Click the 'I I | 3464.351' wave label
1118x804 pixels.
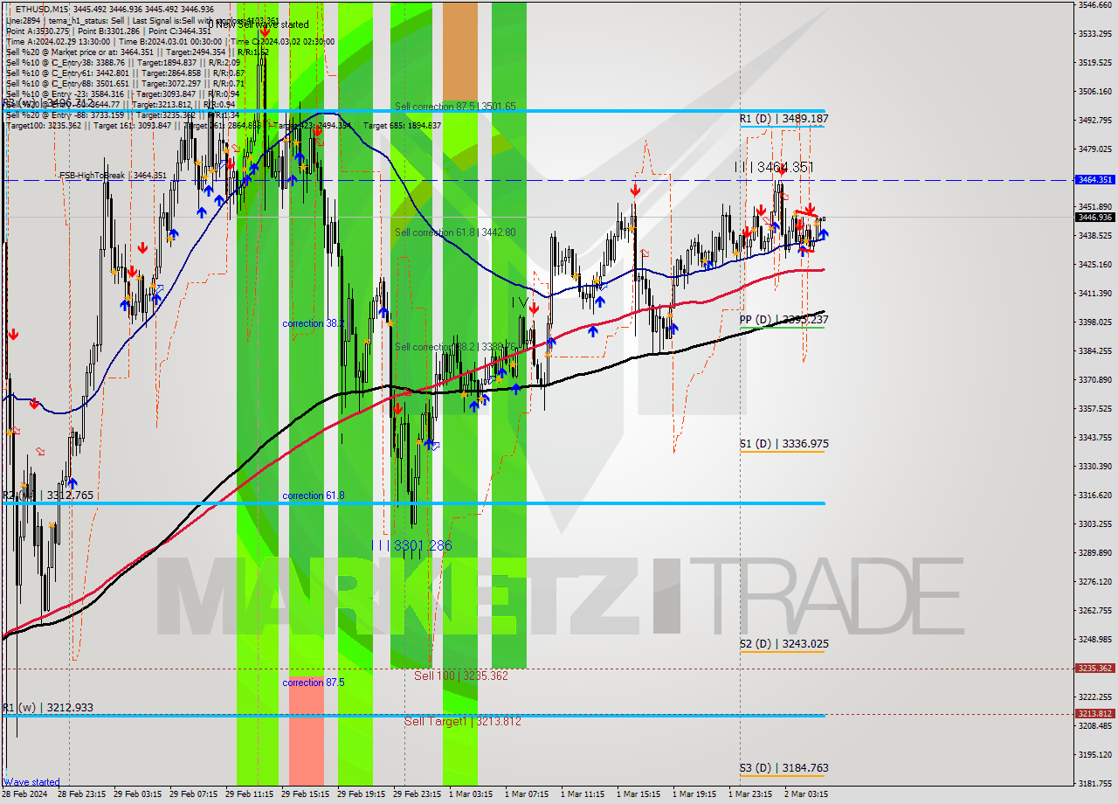click(x=774, y=167)
